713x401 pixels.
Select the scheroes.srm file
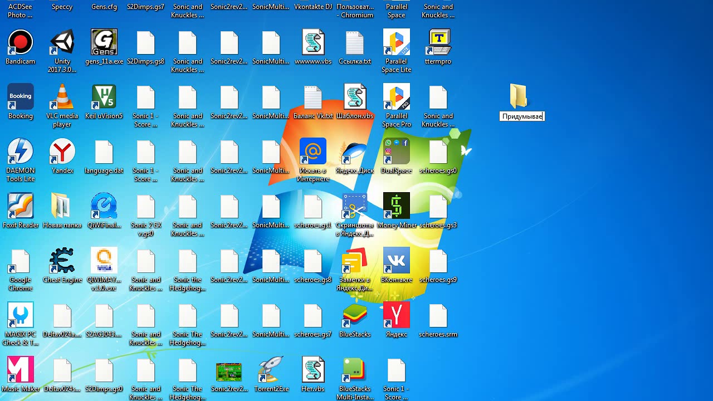[x=438, y=316]
